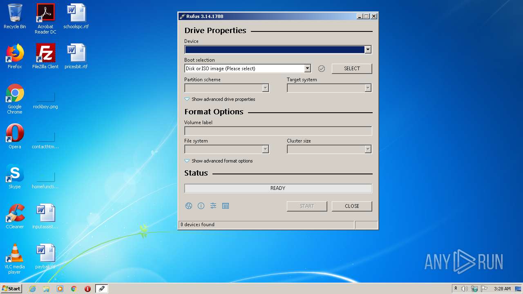Click the SELECT button

[352, 69]
